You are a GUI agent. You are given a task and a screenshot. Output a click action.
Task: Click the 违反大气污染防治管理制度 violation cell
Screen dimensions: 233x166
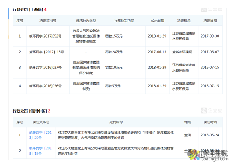pos(86,36)
